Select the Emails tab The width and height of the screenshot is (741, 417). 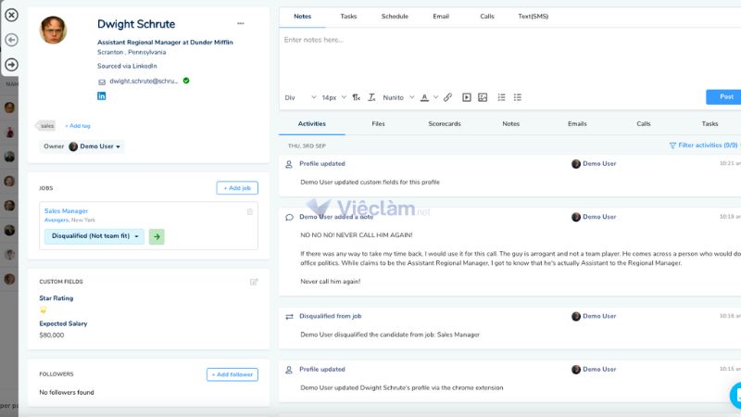[x=577, y=124]
